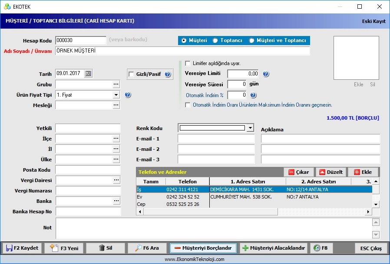Screen dimensions: 390x264
Task: Open the Grubu lookup ellipsis button
Action: click(116, 85)
